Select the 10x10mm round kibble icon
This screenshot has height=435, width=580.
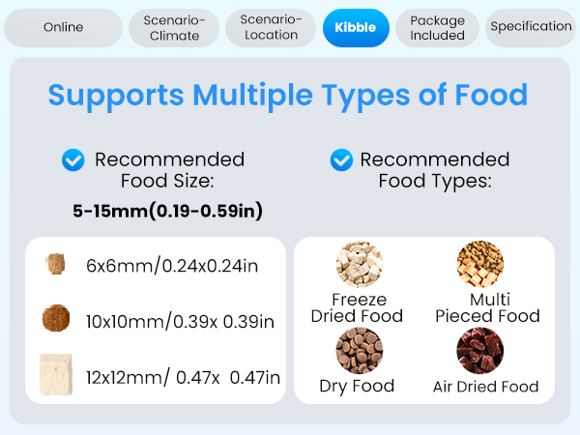click(x=54, y=319)
